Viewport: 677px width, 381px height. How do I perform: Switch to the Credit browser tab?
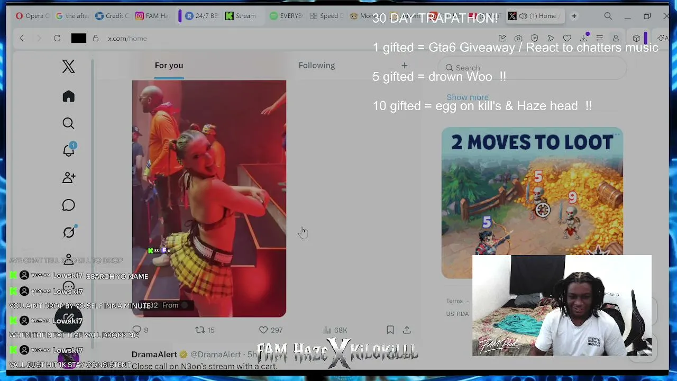(112, 16)
